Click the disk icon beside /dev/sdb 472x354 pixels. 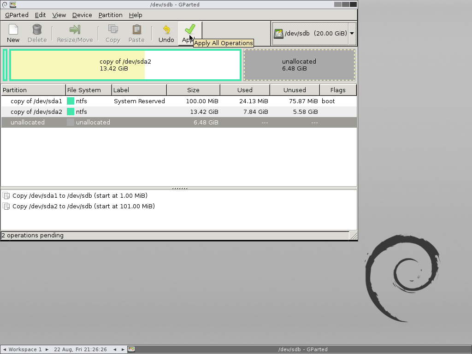(x=278, y=33)
